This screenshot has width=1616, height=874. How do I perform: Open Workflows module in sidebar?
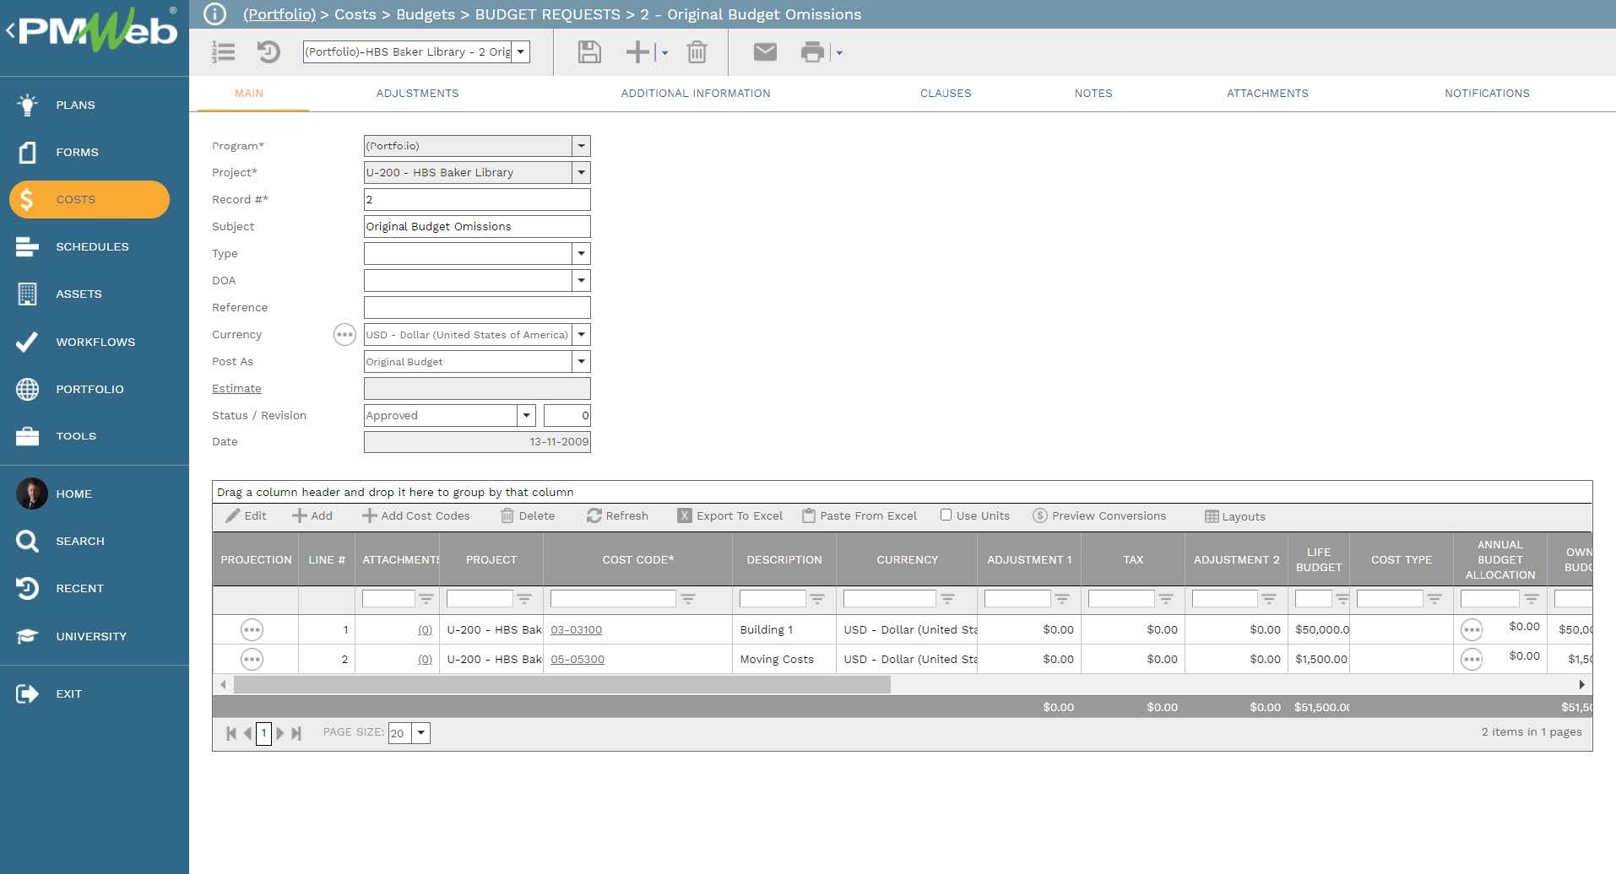pos(95,342)
